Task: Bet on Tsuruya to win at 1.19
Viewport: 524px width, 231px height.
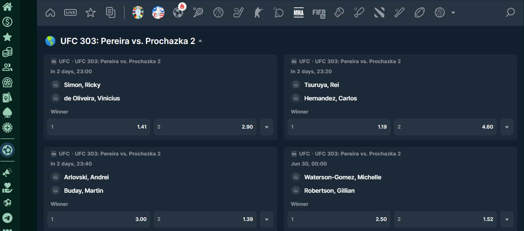Action: click(339, 127)
